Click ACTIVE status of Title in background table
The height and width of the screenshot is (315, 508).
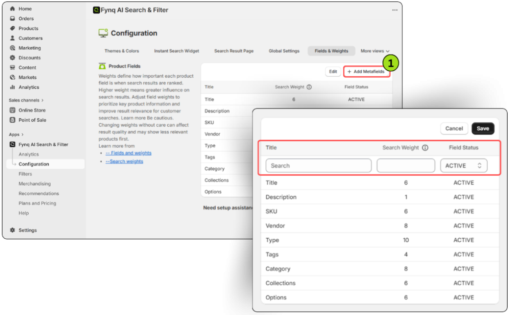[356, 99]
